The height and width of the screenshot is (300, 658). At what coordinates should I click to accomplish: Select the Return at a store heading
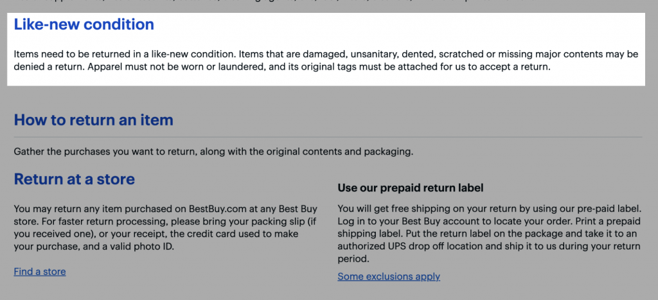(75, 179)
